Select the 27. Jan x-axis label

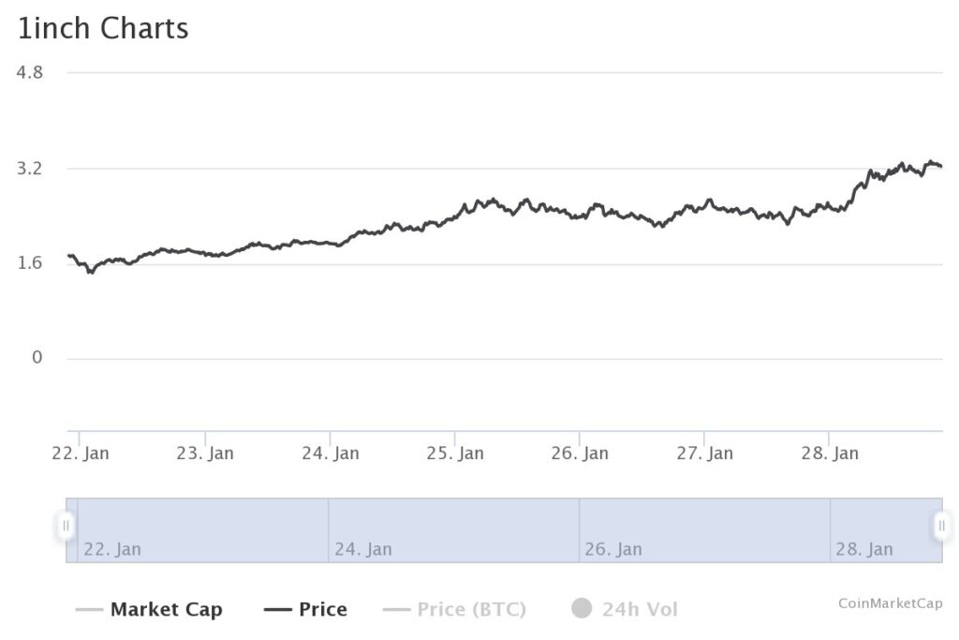705,454
